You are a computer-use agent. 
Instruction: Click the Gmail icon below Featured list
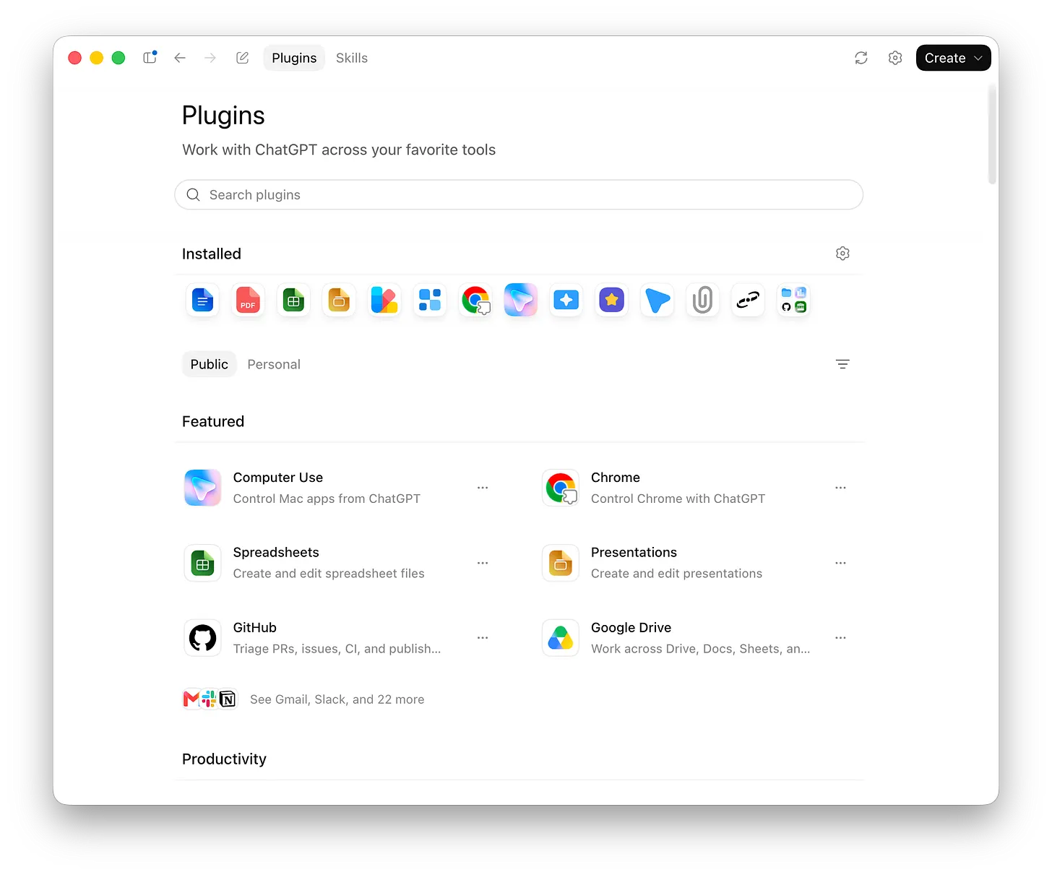tap(191, 699)
